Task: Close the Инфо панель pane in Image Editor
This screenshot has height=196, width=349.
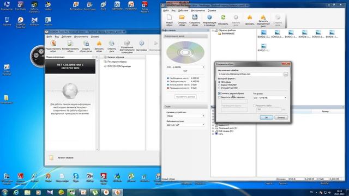Action: (208, 30)
